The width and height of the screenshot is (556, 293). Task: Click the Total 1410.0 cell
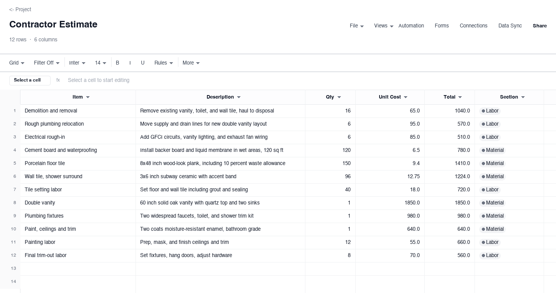pos(450,164)
